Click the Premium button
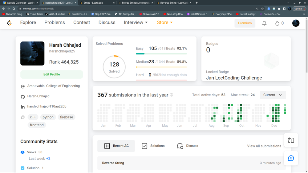 tap(245, 23)
